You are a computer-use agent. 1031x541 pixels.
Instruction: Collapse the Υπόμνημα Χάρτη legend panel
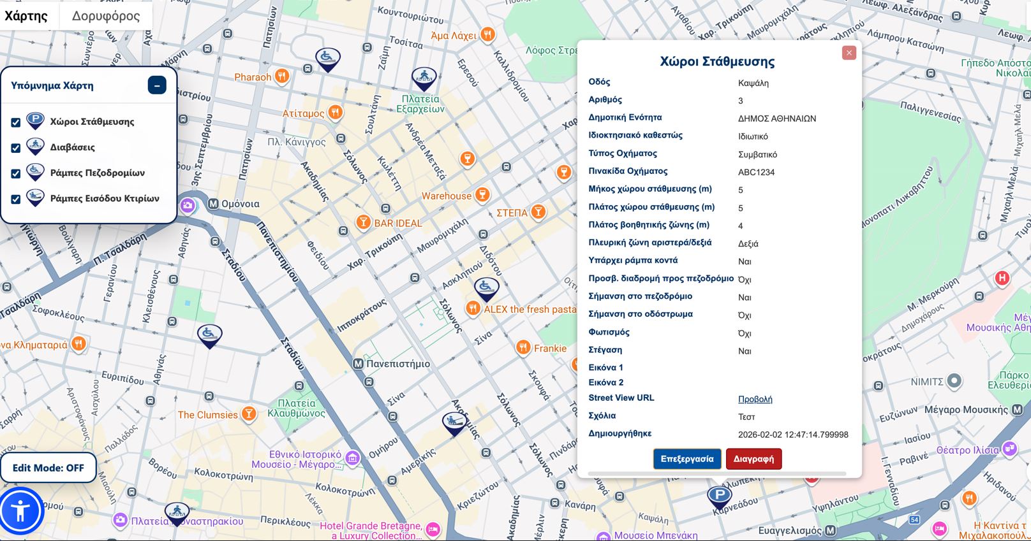[x=157, y=85]
